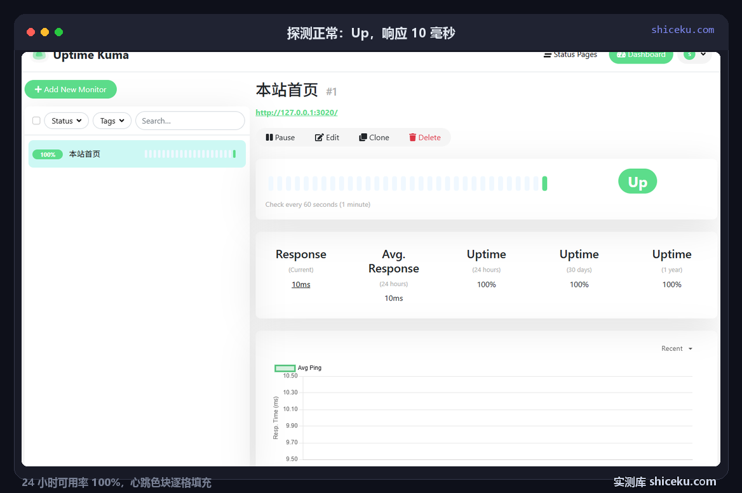Click the user avatar icon
This screenshot has width=742, height=493.
point(689,55)
